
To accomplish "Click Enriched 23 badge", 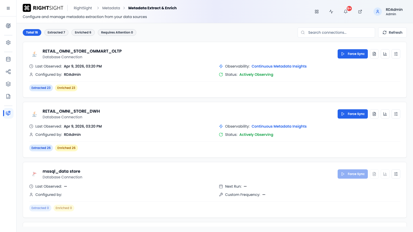I will tap(66, 88).
